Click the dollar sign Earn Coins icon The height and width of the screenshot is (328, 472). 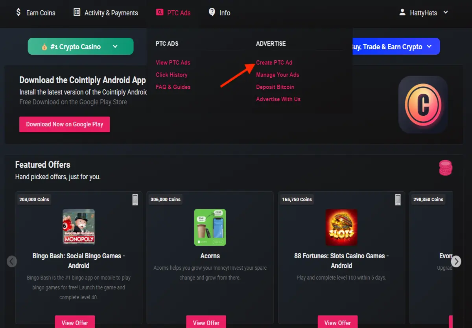pos(18,12)
